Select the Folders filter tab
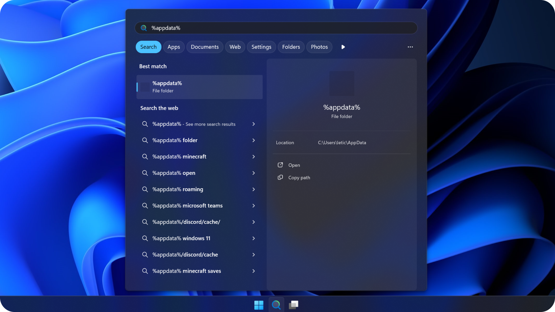 [x=291, y=47]
